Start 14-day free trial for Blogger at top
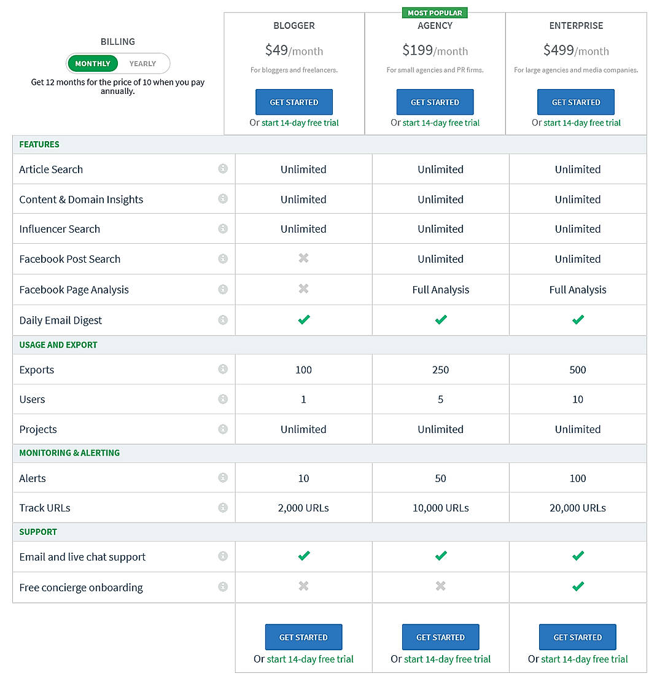This screenshot has height=684, width=657. (300, 123)
